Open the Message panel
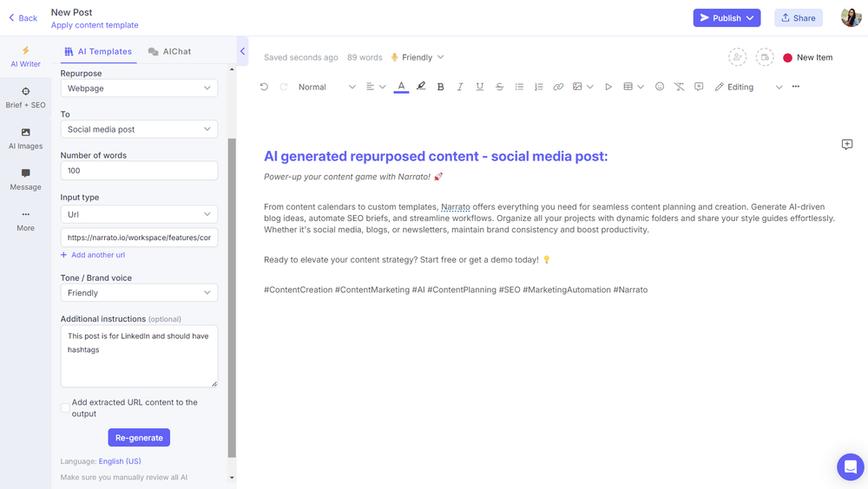Screen dimensions: 868x489 click(25, 179)
